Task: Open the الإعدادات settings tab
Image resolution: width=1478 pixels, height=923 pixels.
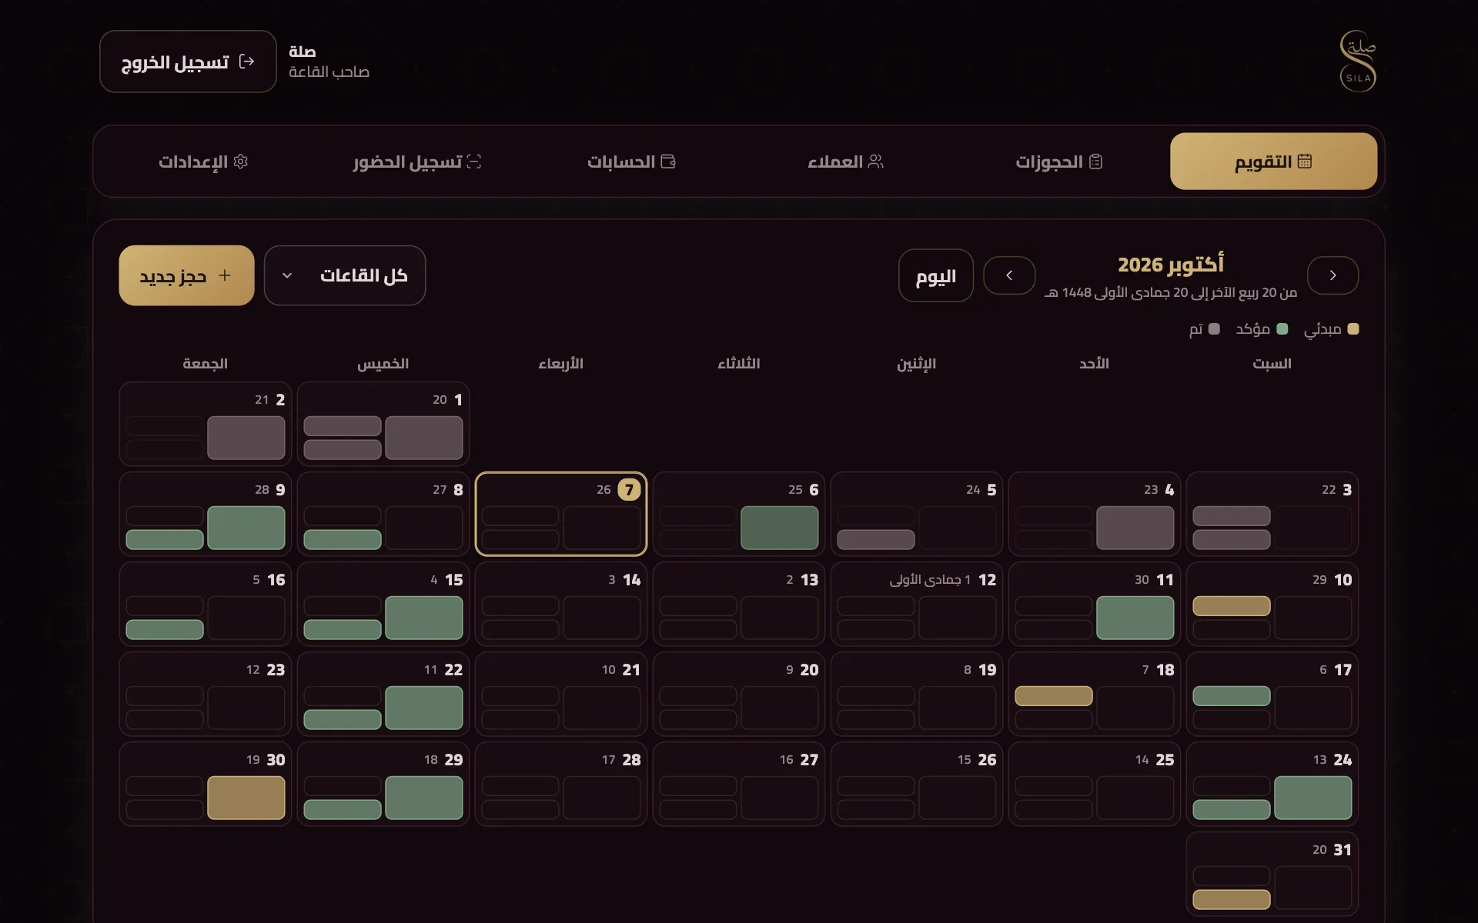Action: pos(203,162)
